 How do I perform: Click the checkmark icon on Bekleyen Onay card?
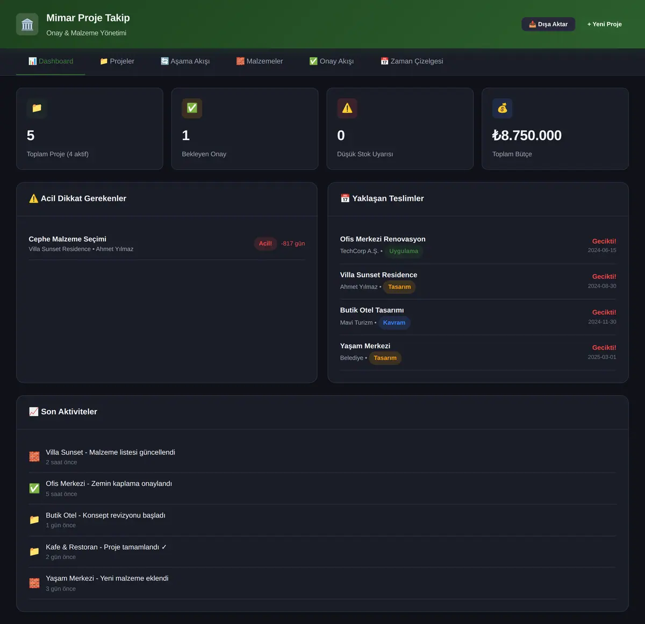(192, 108)
